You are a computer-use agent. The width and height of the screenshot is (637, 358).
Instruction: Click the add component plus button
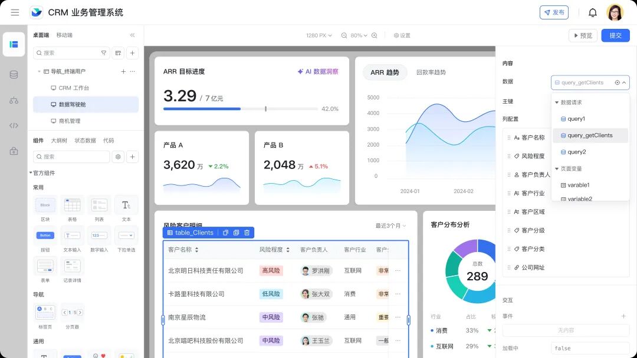click(133, 157)
